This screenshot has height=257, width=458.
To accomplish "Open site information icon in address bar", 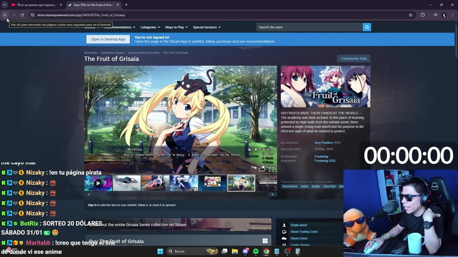I will pos(32,15).
